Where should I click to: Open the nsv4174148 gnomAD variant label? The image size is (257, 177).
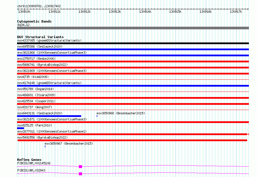click(49, 83)
